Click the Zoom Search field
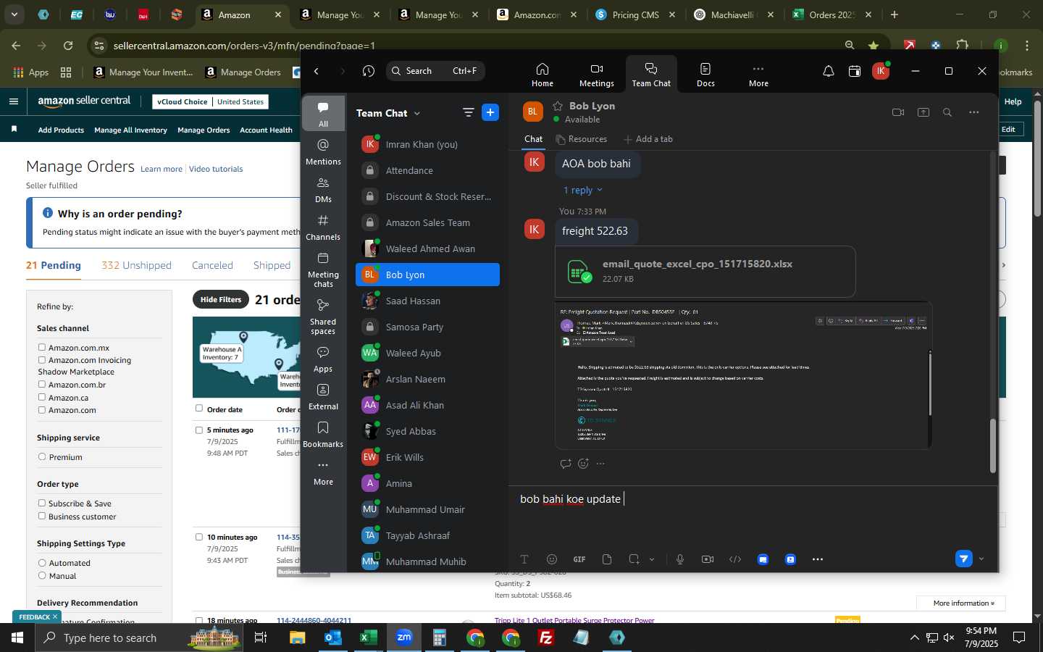 (435, 71)
